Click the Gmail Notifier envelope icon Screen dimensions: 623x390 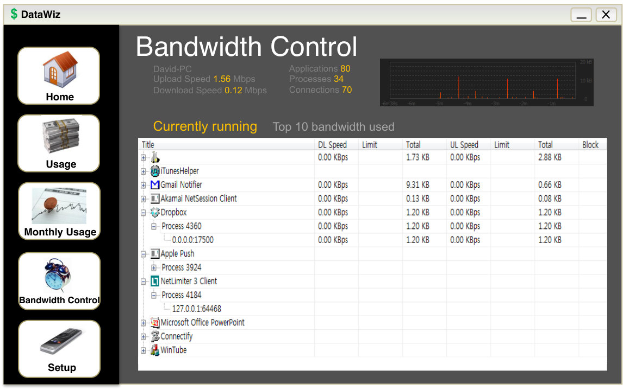[x=155, y=185]
